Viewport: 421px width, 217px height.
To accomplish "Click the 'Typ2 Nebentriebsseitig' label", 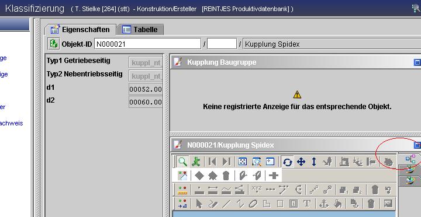I will coord(85,74).
